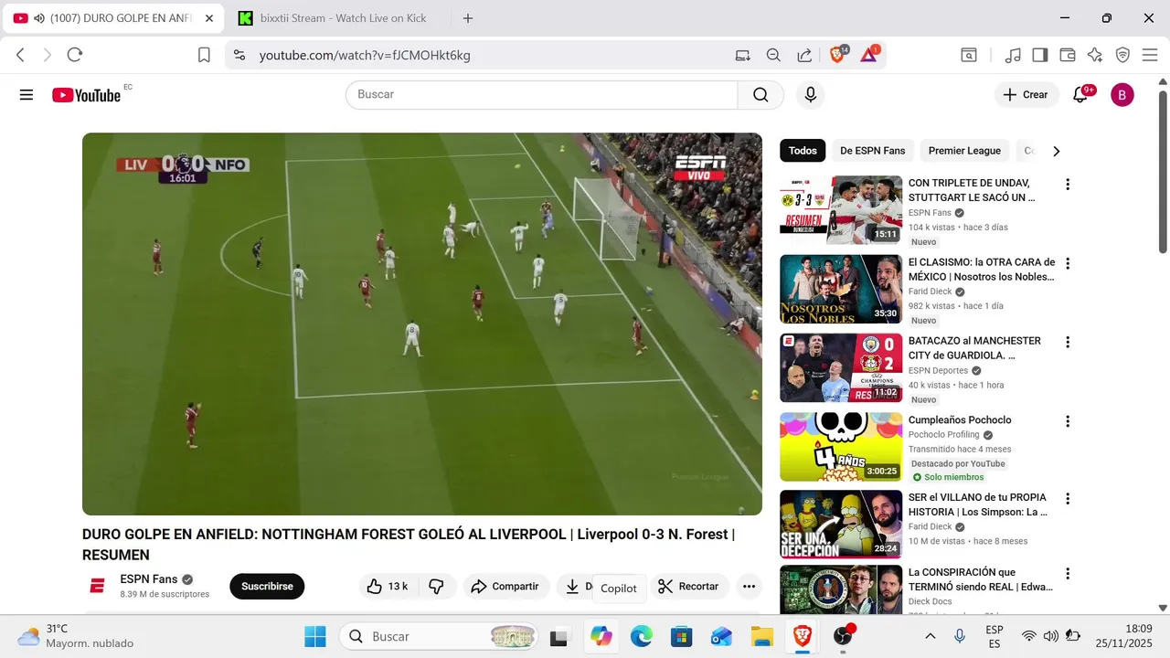Open the YouTube hamburger guide menu
This screenshot has width=1170, height=658.
pyautogui.click(x=27, y=95)
